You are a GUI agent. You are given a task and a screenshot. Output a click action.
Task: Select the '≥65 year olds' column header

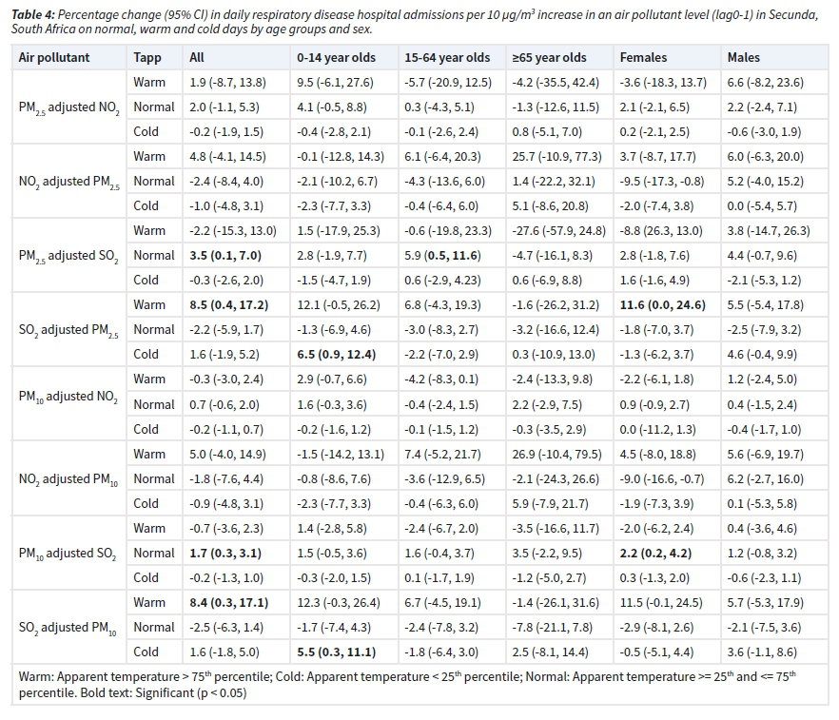549,57
